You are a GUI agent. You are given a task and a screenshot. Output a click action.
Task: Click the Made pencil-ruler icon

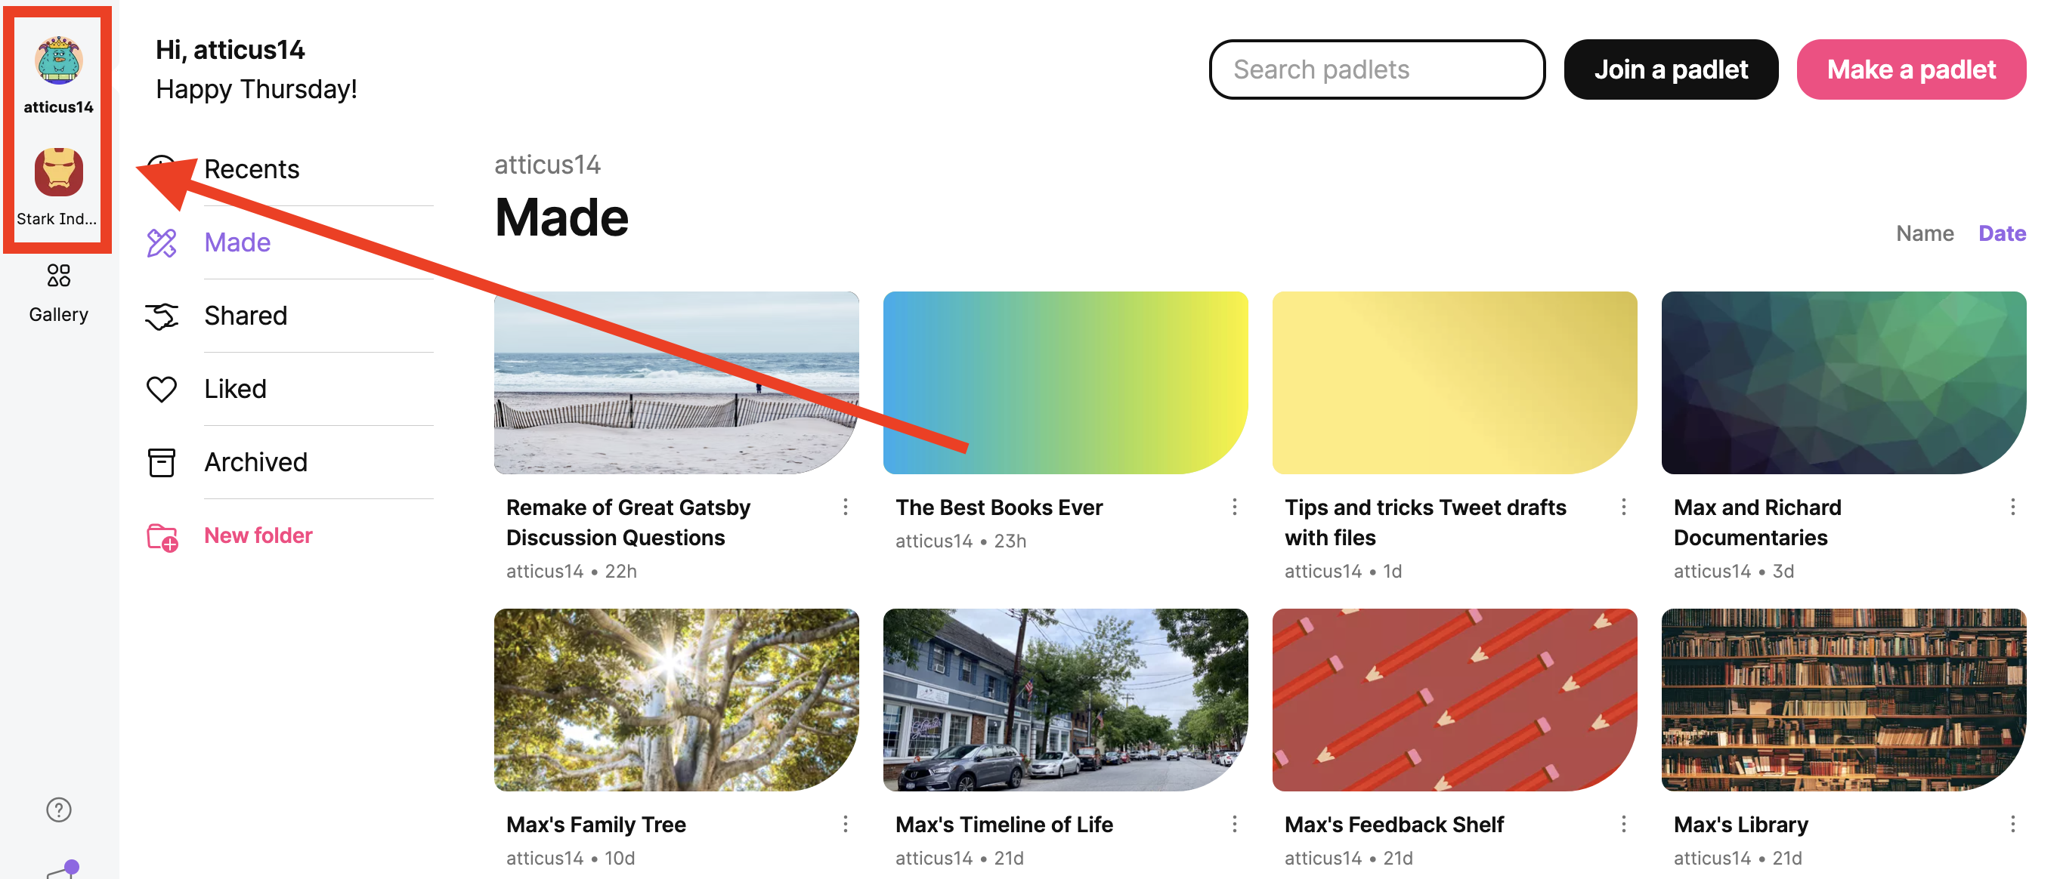(x=162, y=243)
